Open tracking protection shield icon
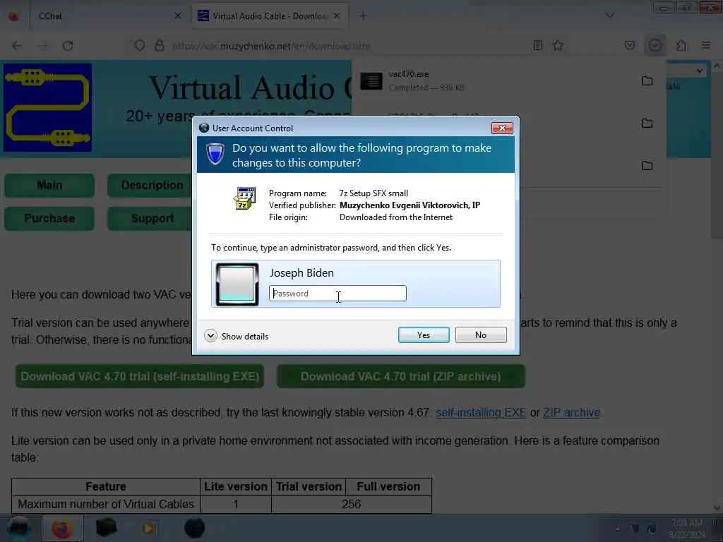 (140, 45)
